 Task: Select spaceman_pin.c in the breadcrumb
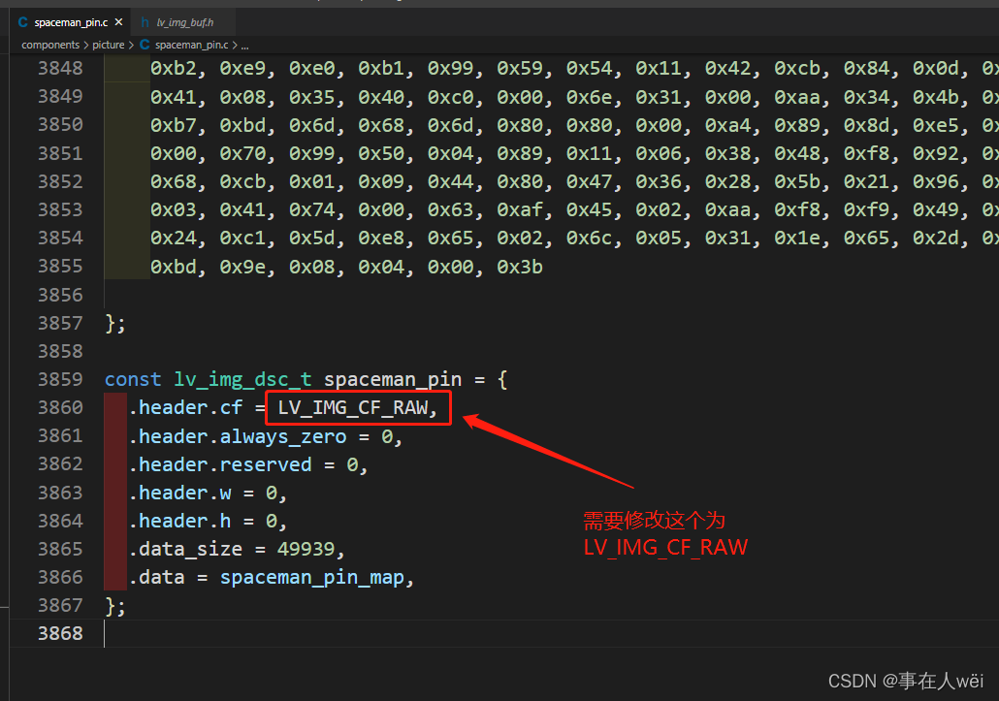coord(191,45)
